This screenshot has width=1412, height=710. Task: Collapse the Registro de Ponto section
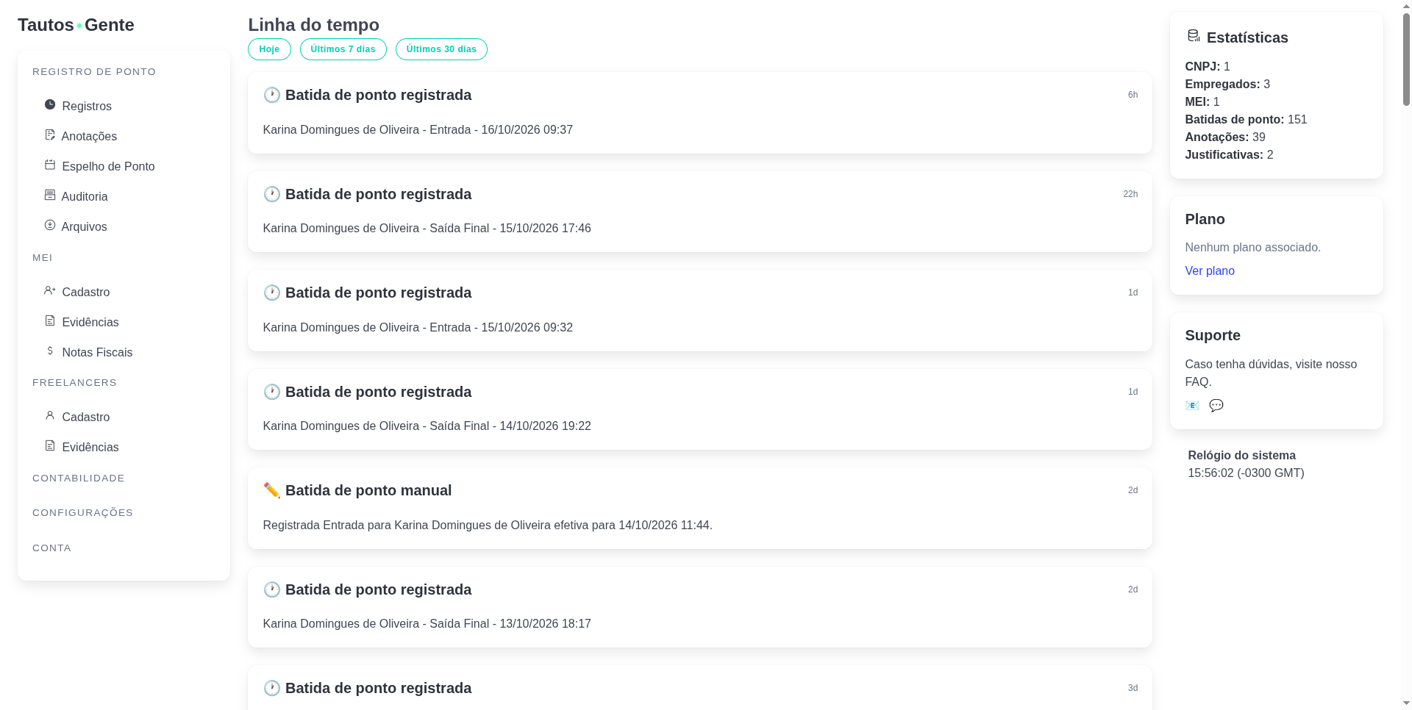point(94,72)
